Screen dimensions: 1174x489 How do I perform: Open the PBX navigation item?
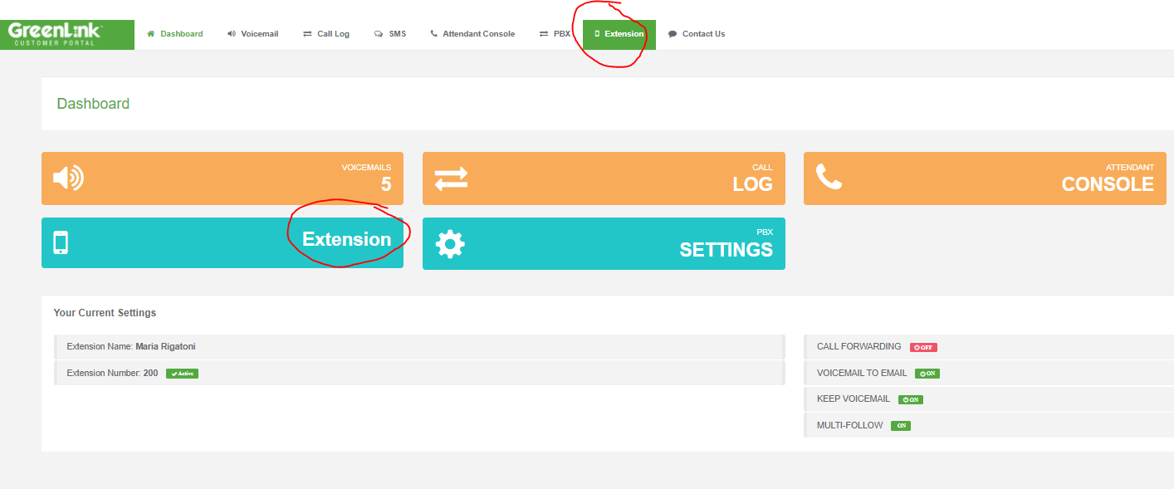555,34
